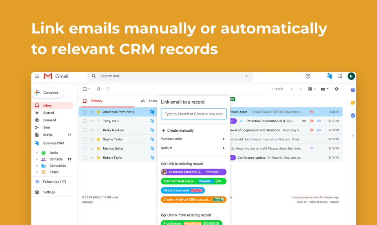Open the More options three-dot menu
The image size is (377, 225).
(108, 89)
